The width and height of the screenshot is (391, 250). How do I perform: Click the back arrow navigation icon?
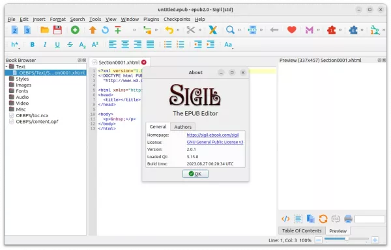tap(274, 30)
